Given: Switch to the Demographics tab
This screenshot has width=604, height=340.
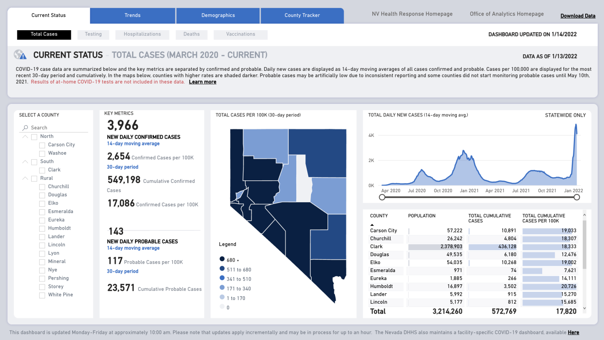Looking at the screenshot, I should point(218,16).
